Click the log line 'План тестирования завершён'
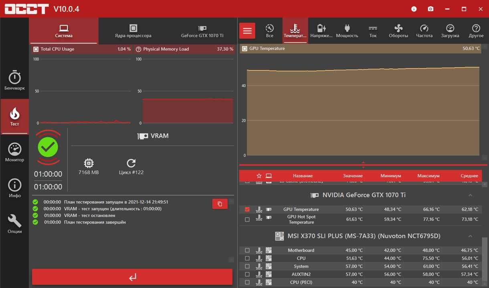 (x=95, y=222)
